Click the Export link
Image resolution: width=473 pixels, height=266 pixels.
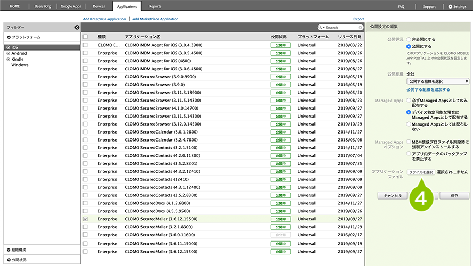[x=359, y=19]
